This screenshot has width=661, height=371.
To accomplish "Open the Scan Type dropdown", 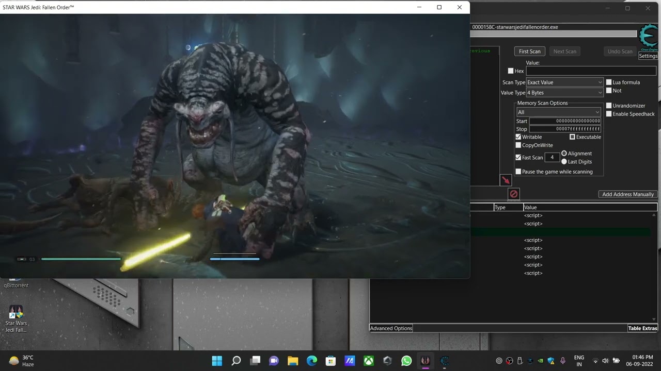I will click(x=564, y=82).
